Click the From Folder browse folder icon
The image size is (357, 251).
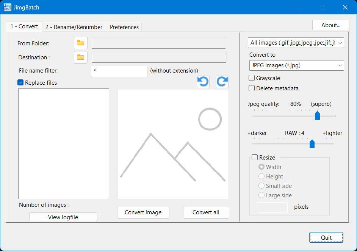click(x=80, y=43)
